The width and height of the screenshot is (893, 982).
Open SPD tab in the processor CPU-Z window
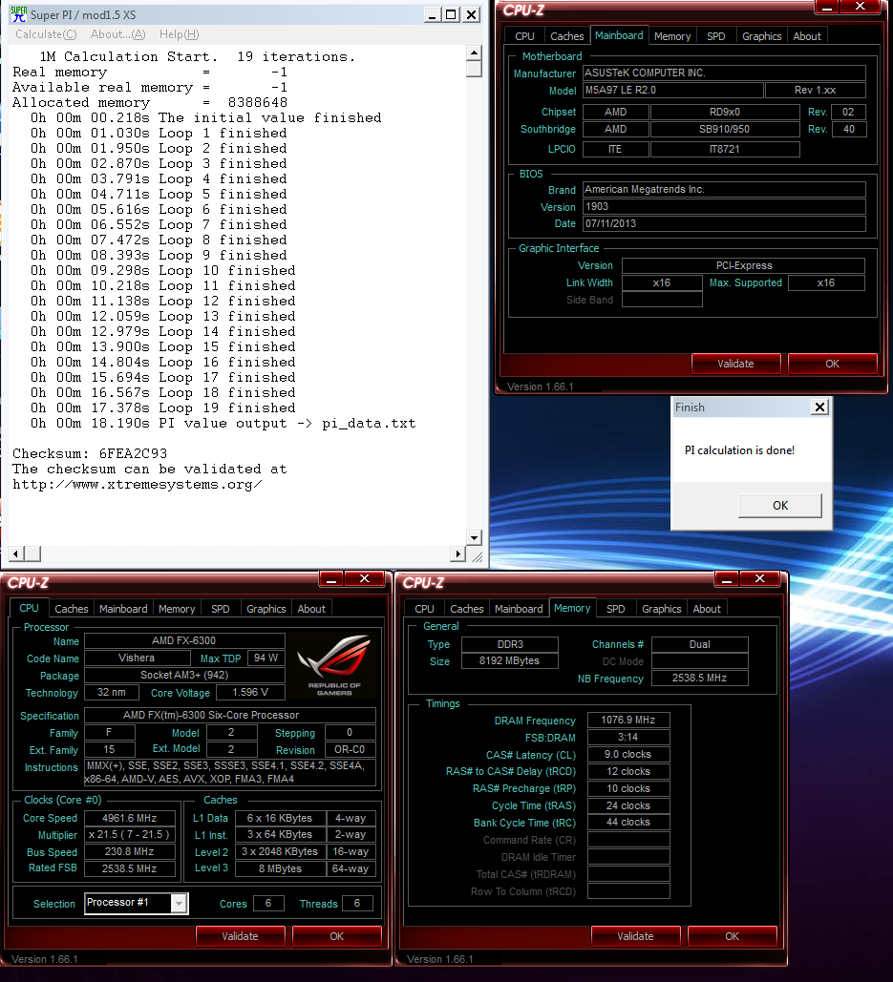point(220,609)
